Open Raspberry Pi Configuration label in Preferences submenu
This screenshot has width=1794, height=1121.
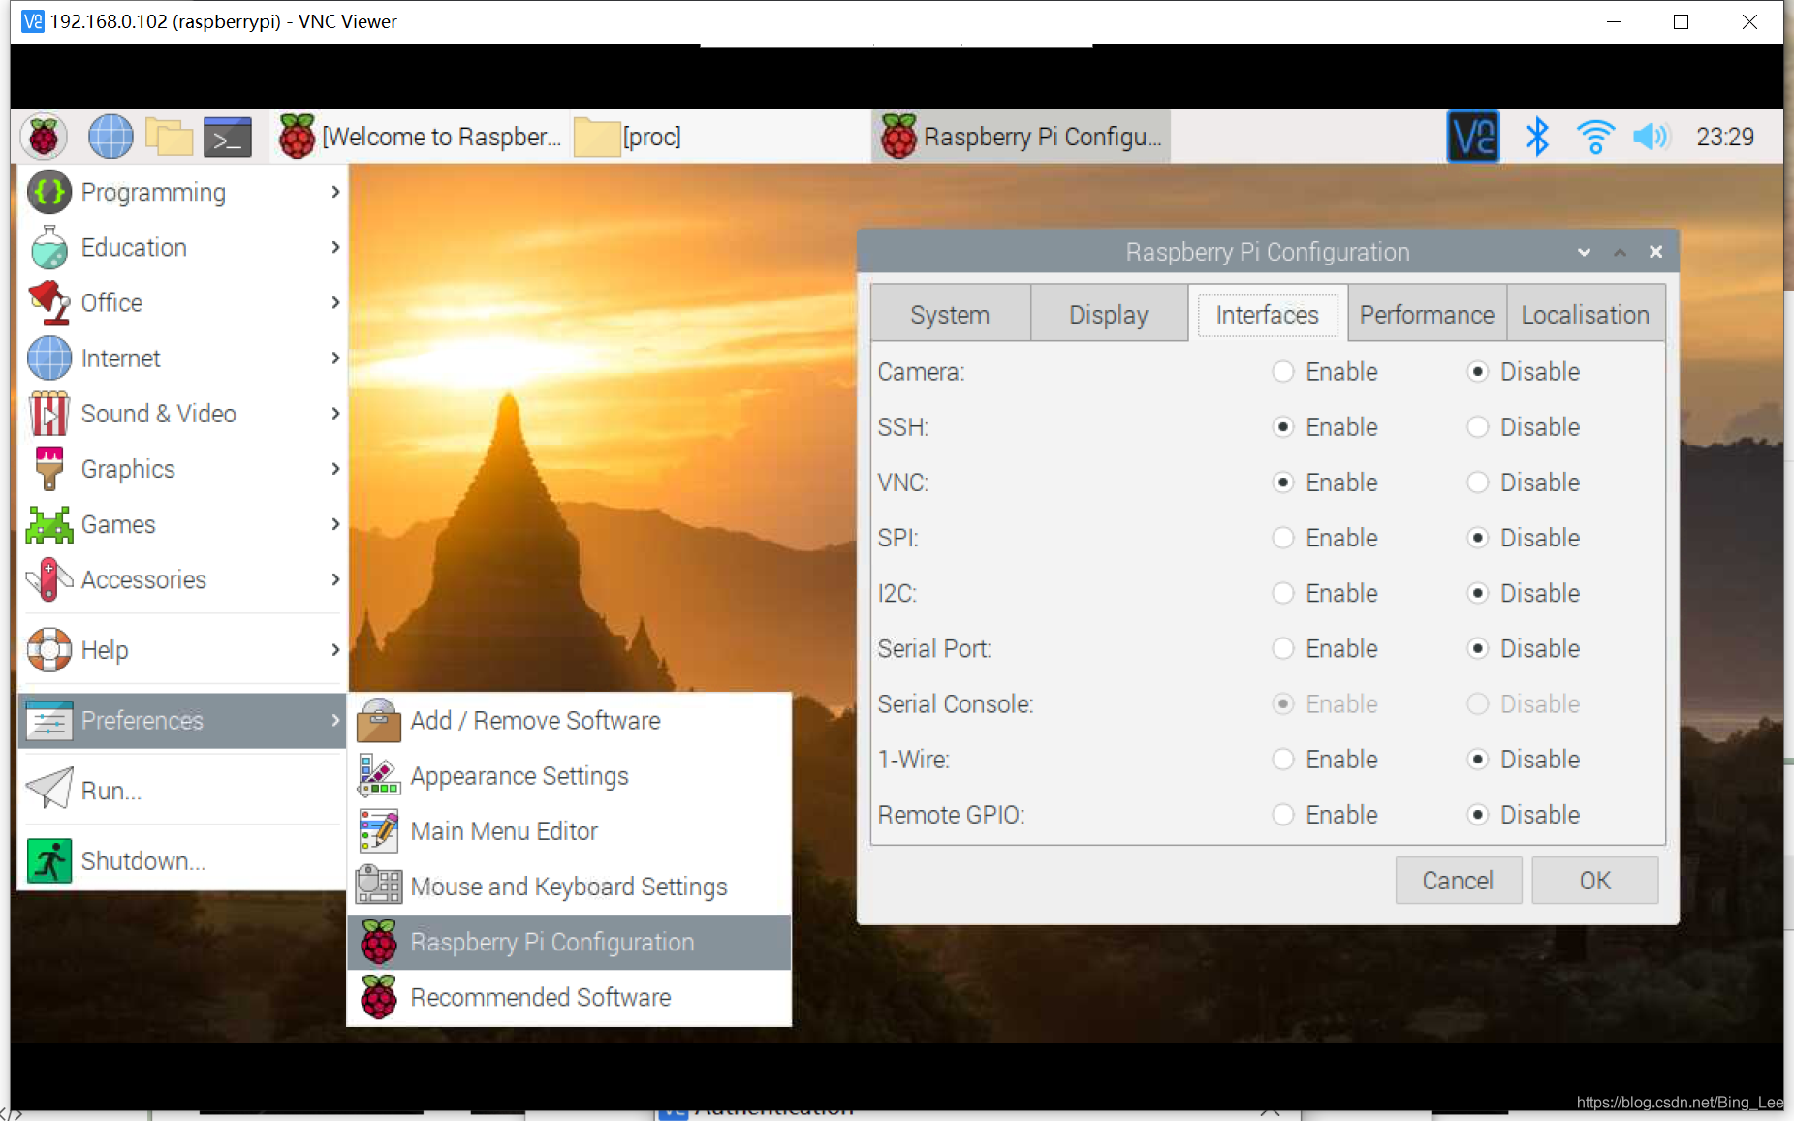tap(552, 942)
